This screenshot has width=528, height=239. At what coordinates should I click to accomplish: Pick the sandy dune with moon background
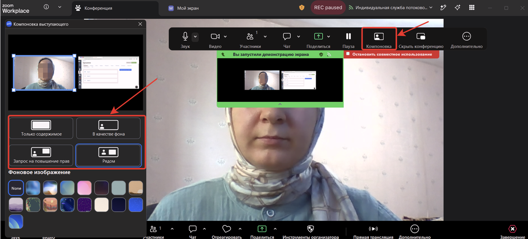pos(136,188)
